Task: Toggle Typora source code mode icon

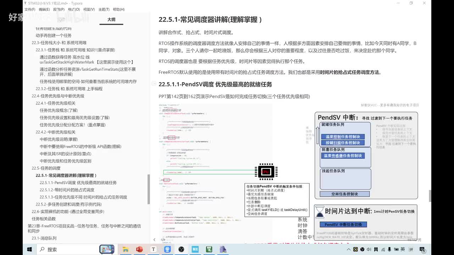Action: [163, 240]
